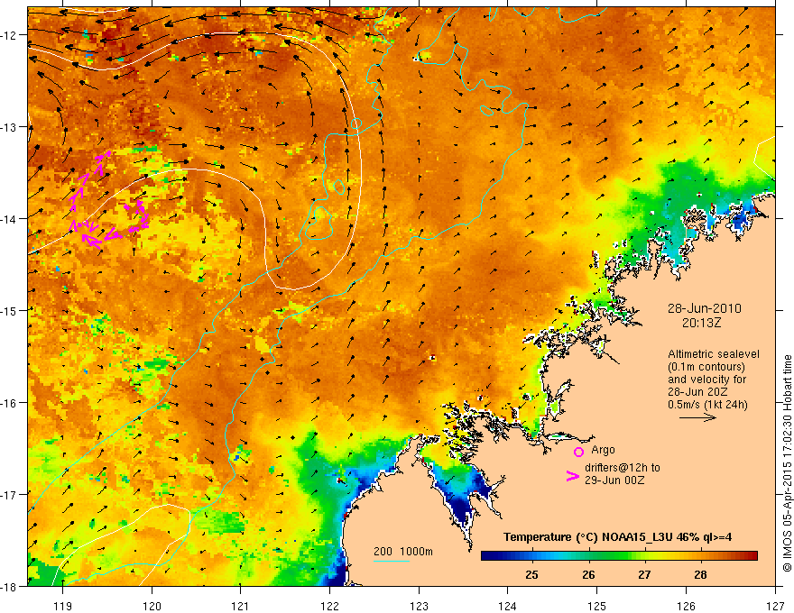
Task: Click colorbar tick label 27
Action: [644, 575]
